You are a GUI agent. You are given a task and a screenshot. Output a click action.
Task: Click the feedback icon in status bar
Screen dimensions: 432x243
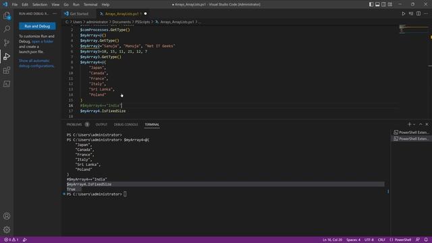[418, 240]
